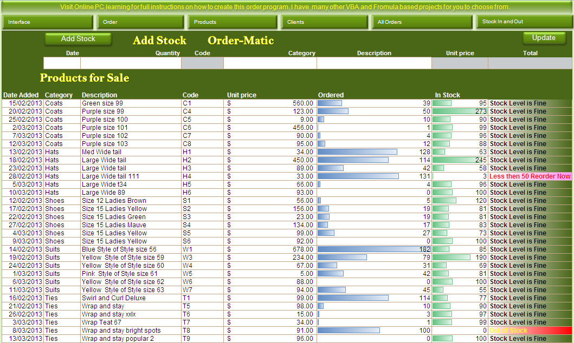Image resolution: width=574 pixels, height=343 pixels.
Task: Switch to the Order tab
Action: (x=141, y=22)
